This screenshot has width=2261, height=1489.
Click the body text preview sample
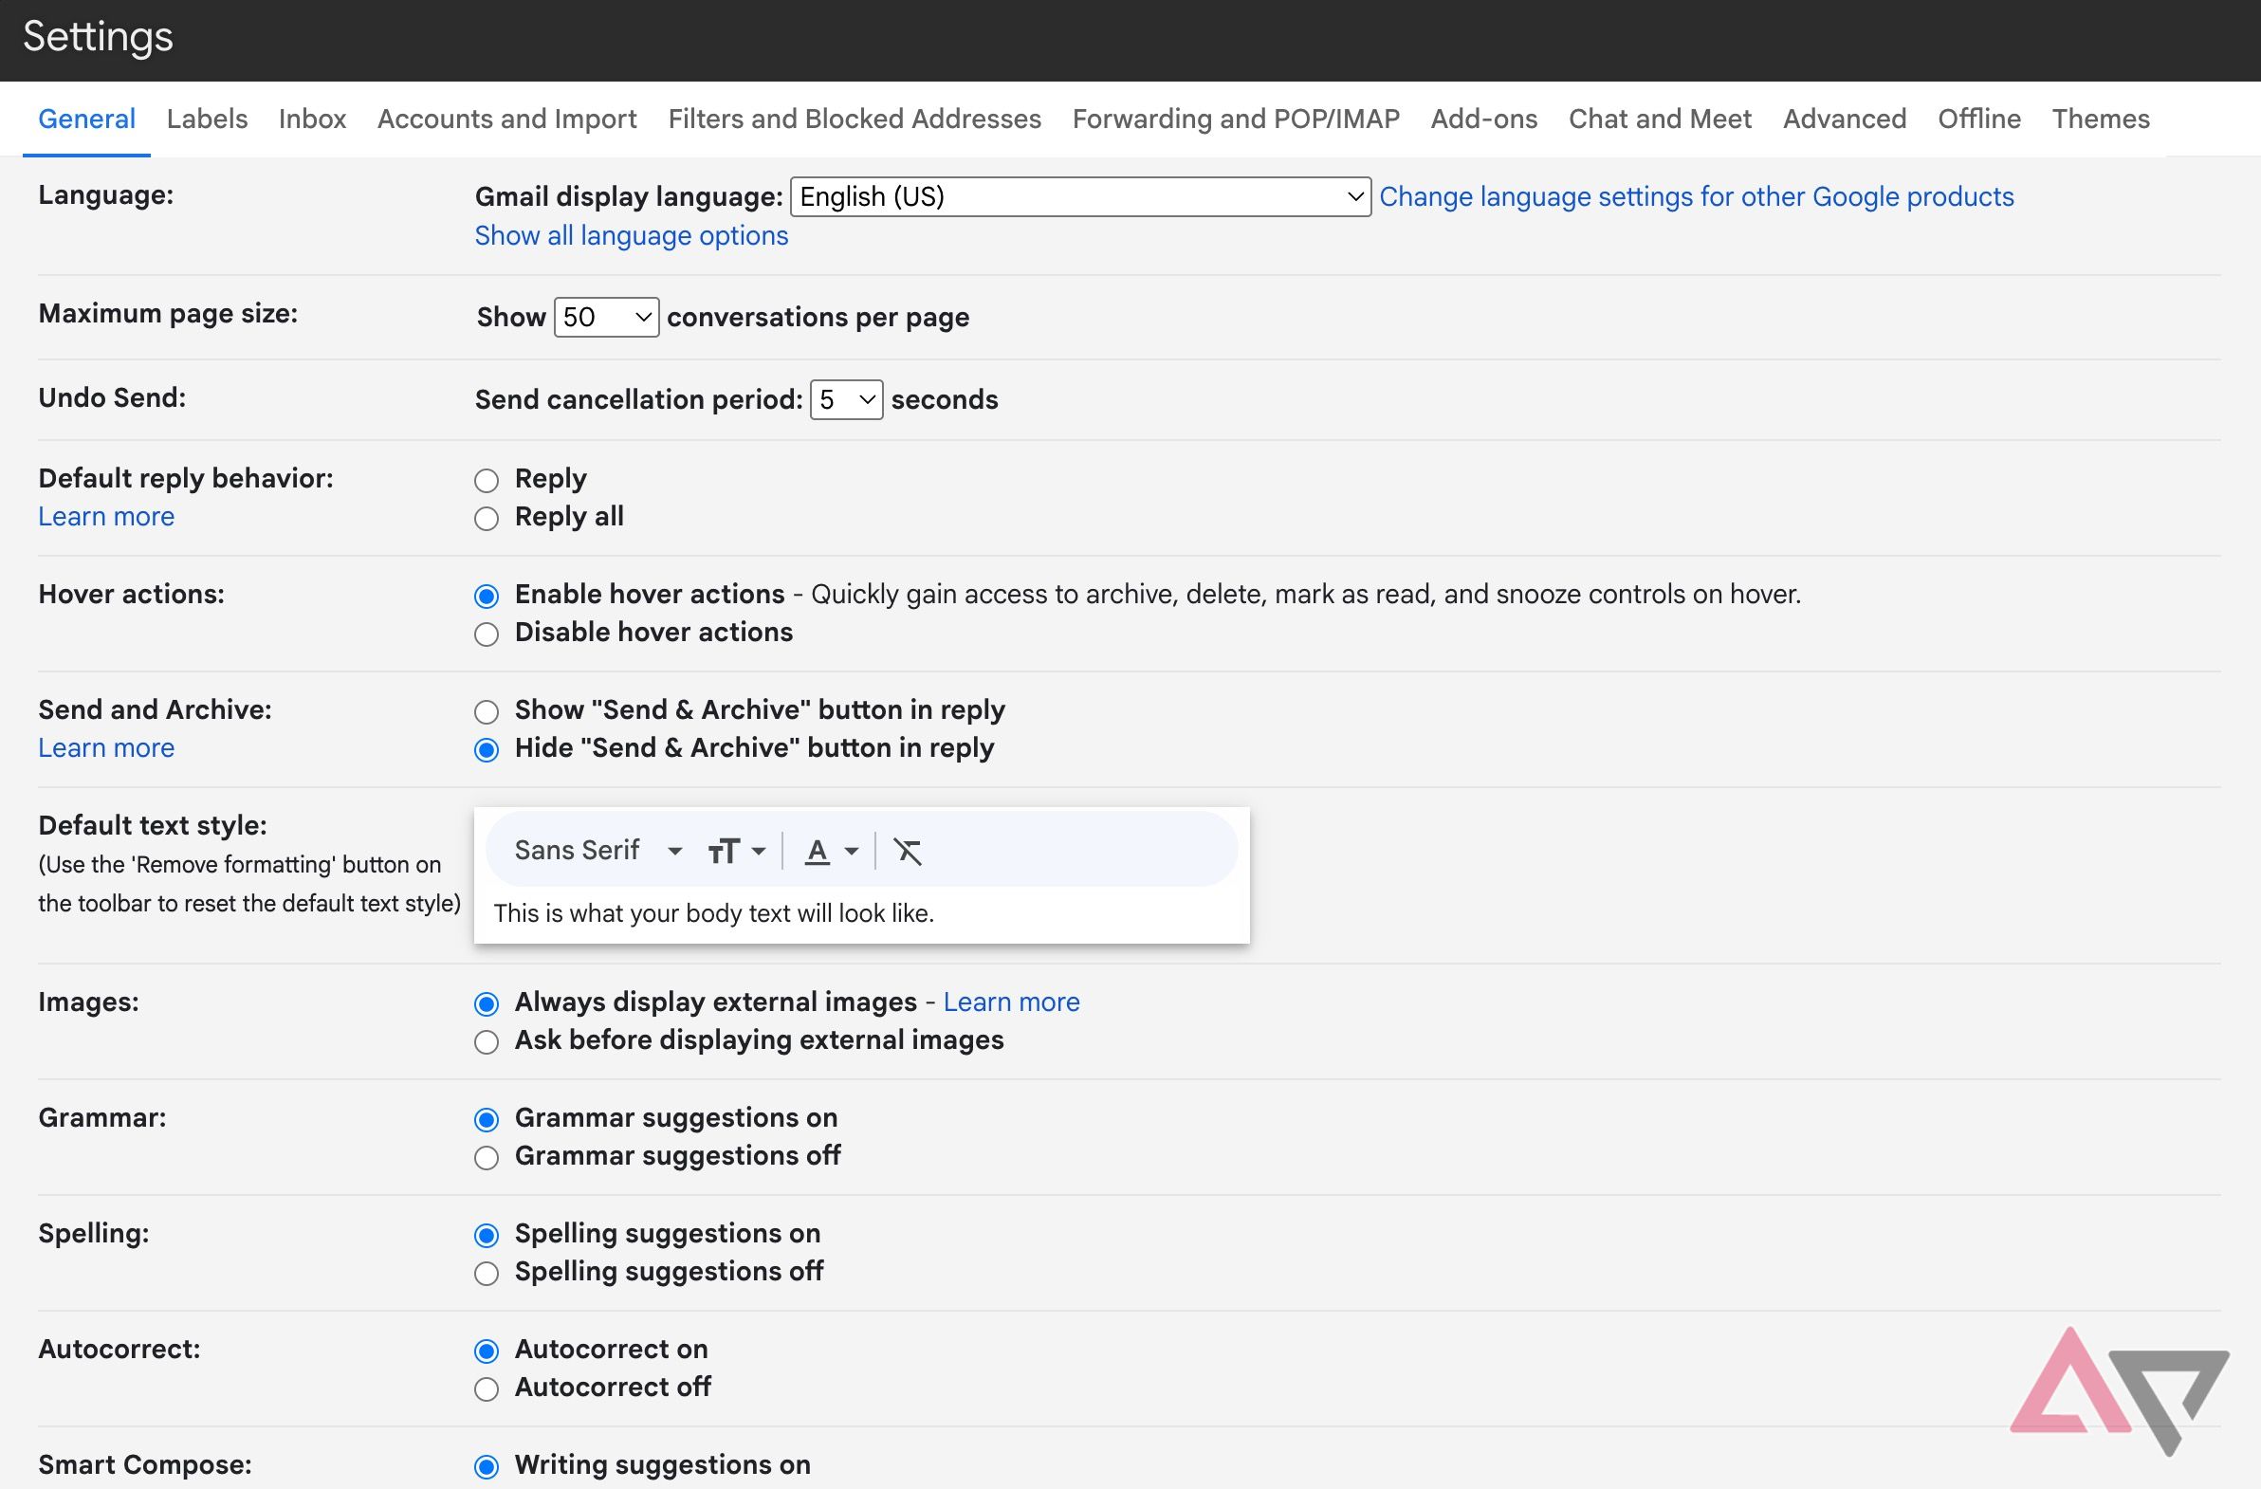point(714,913)
